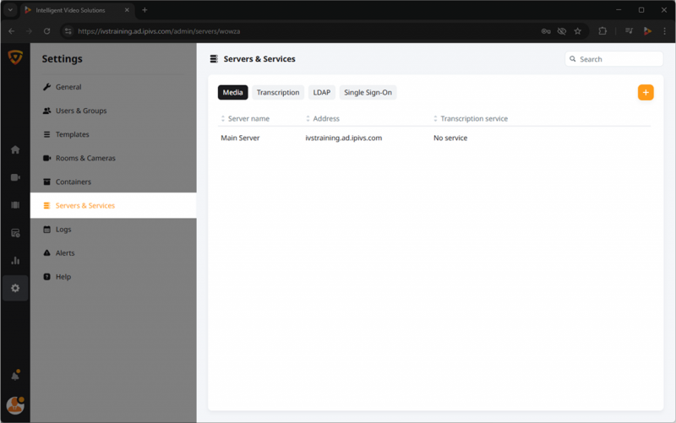
Task: Open the notifications bell icon
Action: [15, 375]
